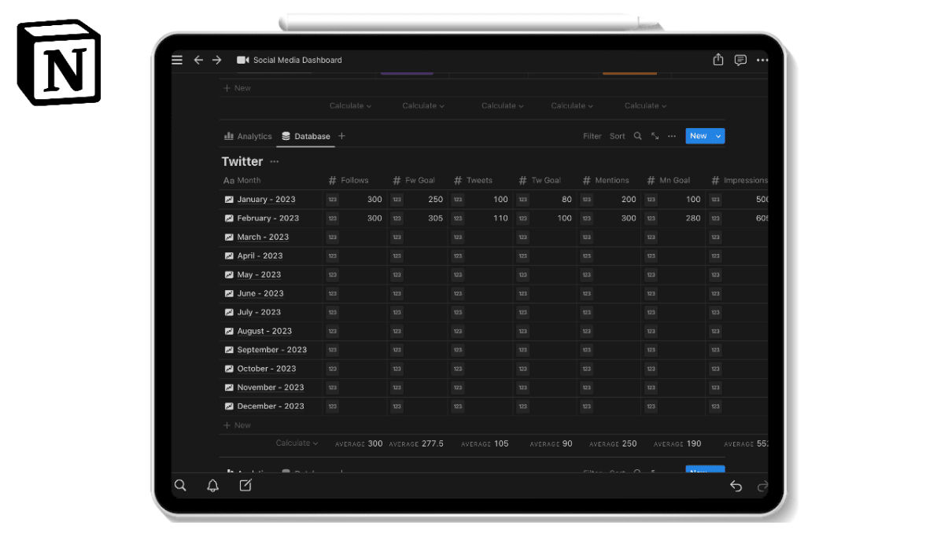This screenshot has height=533, width=948.
Task: Open search from the bottom bar
Action: click(180, 486)
